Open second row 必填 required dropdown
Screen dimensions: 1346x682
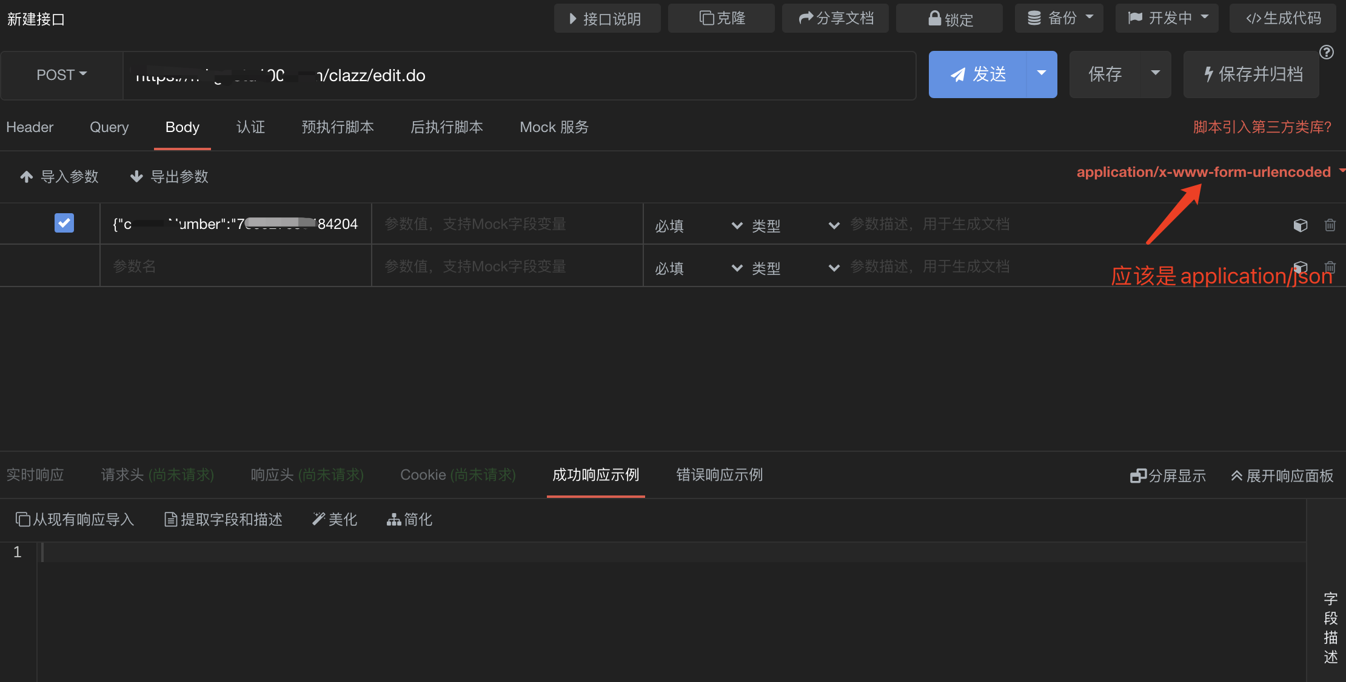click(698, 268)
